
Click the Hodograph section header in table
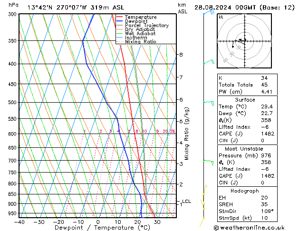(244, 191)
